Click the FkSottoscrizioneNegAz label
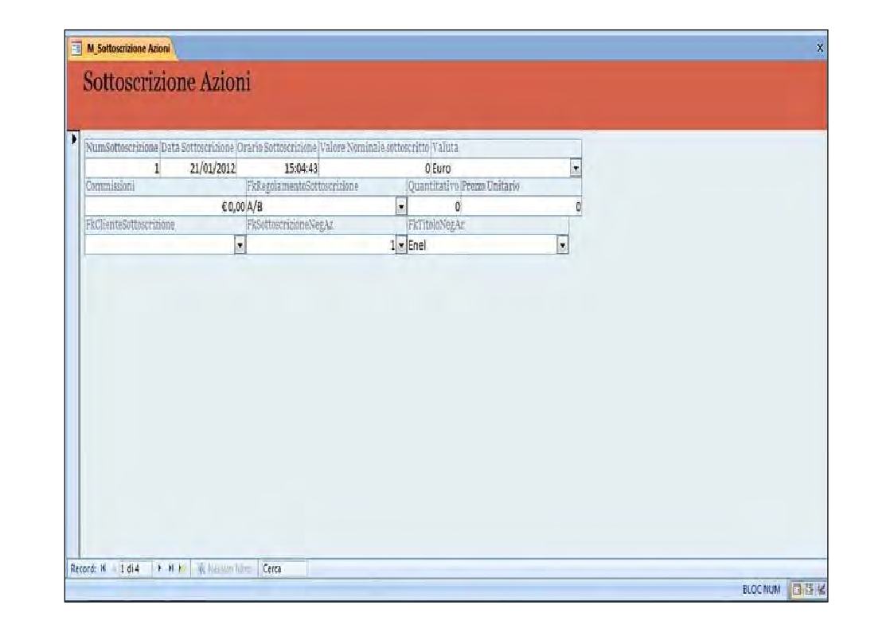Viewport: 894px width, 632px height. 291,224
